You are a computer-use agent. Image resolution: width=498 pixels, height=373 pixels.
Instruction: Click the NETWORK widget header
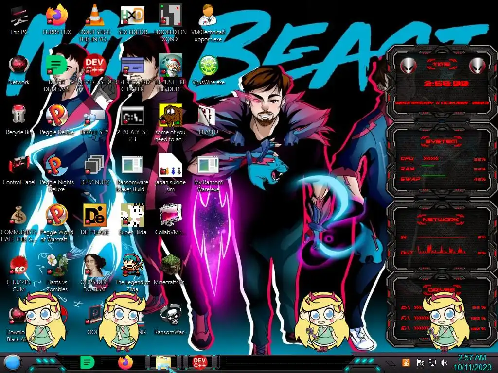[442, 219]
